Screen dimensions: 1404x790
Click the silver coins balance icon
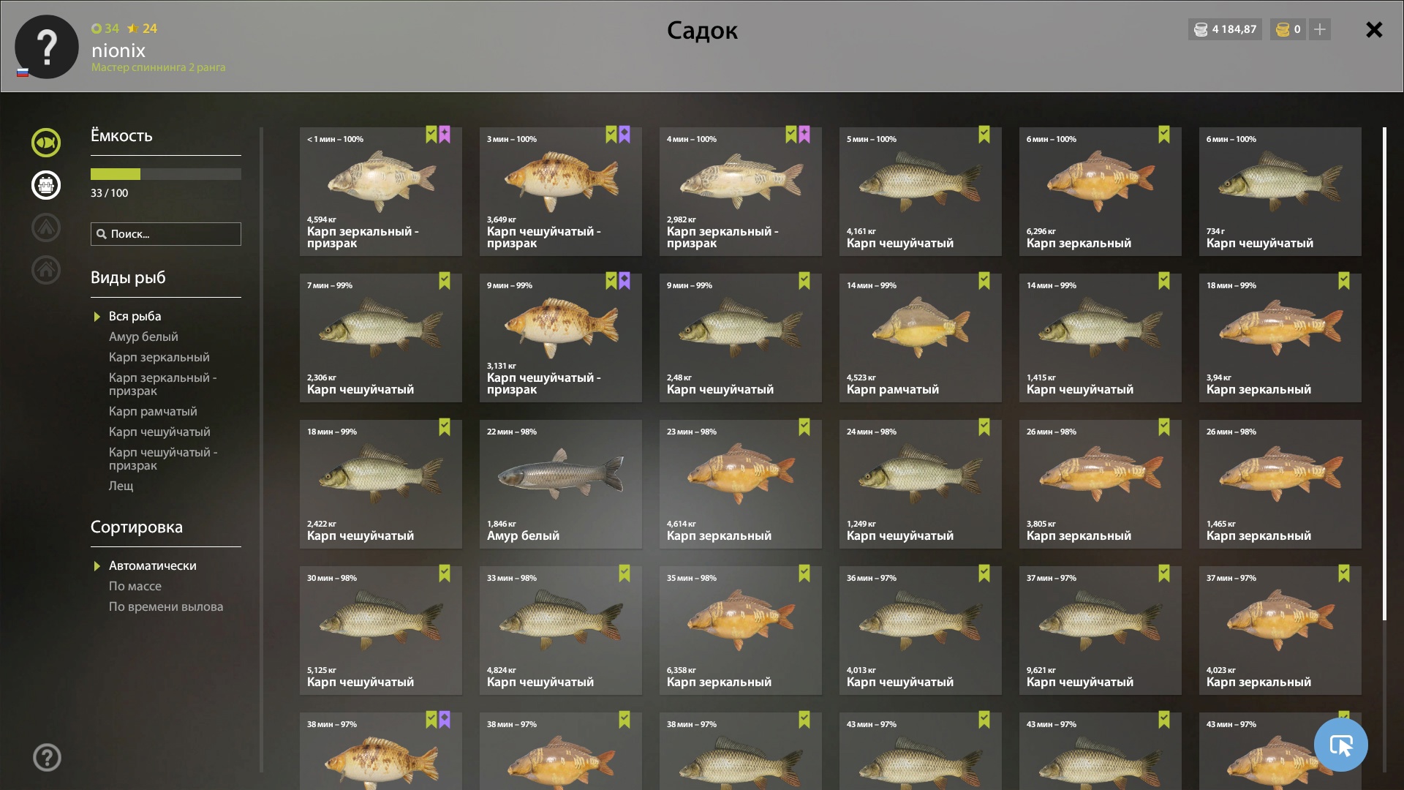coord(1201,30)
